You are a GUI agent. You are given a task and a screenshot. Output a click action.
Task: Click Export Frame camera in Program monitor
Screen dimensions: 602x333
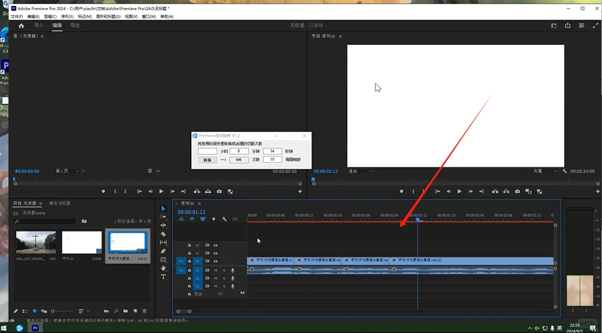tap(517, 192)
